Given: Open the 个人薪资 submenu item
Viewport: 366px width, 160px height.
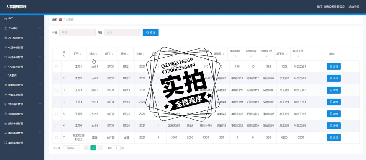Looking at the screenshot, I should pos(12,76).
